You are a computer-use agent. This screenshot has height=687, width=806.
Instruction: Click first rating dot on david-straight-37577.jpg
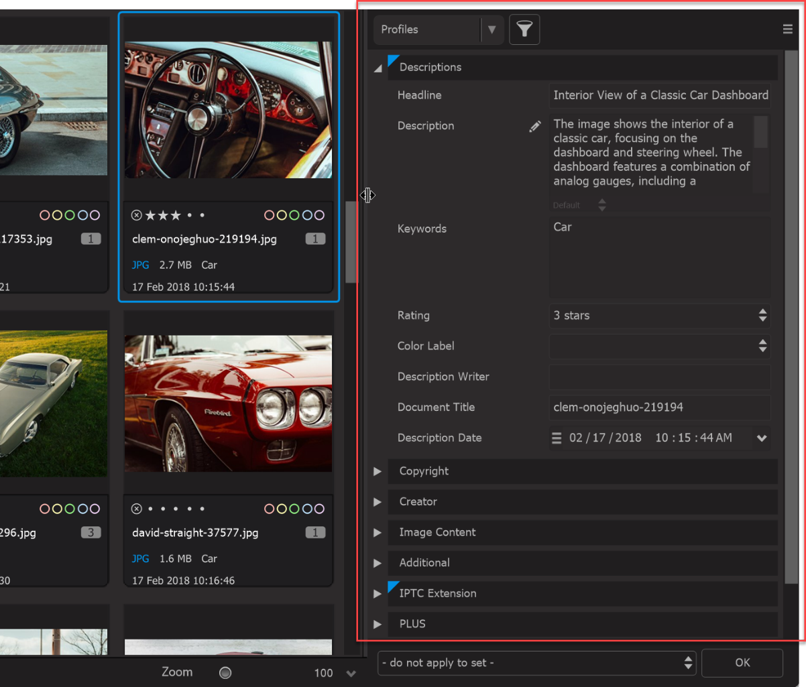(150, 509)
